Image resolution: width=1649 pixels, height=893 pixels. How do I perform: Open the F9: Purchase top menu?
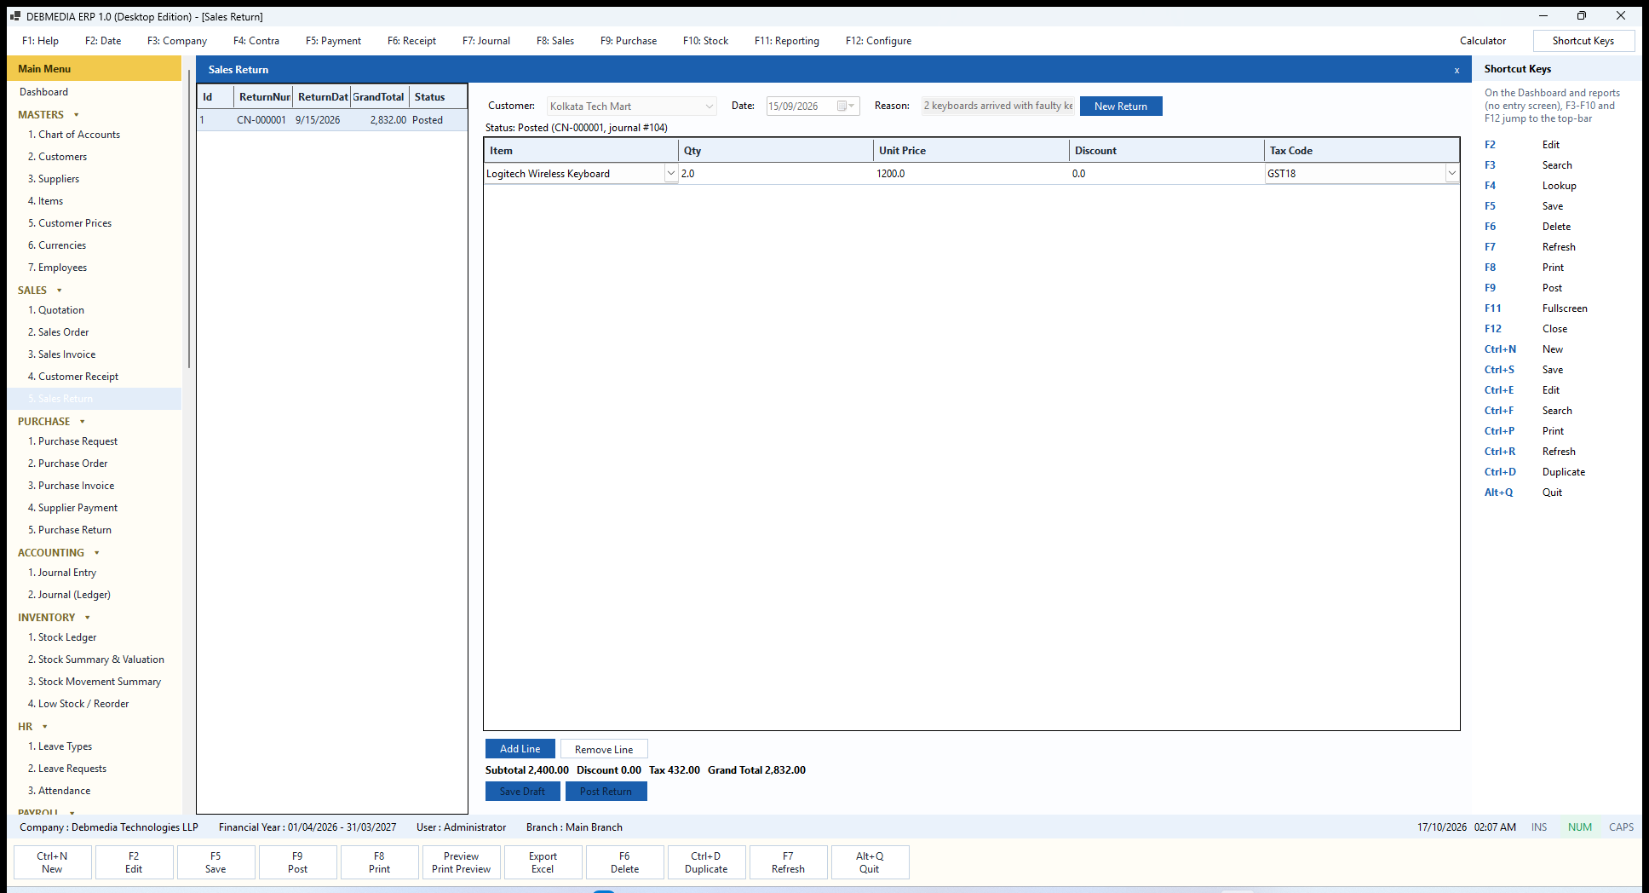point(629,41)
